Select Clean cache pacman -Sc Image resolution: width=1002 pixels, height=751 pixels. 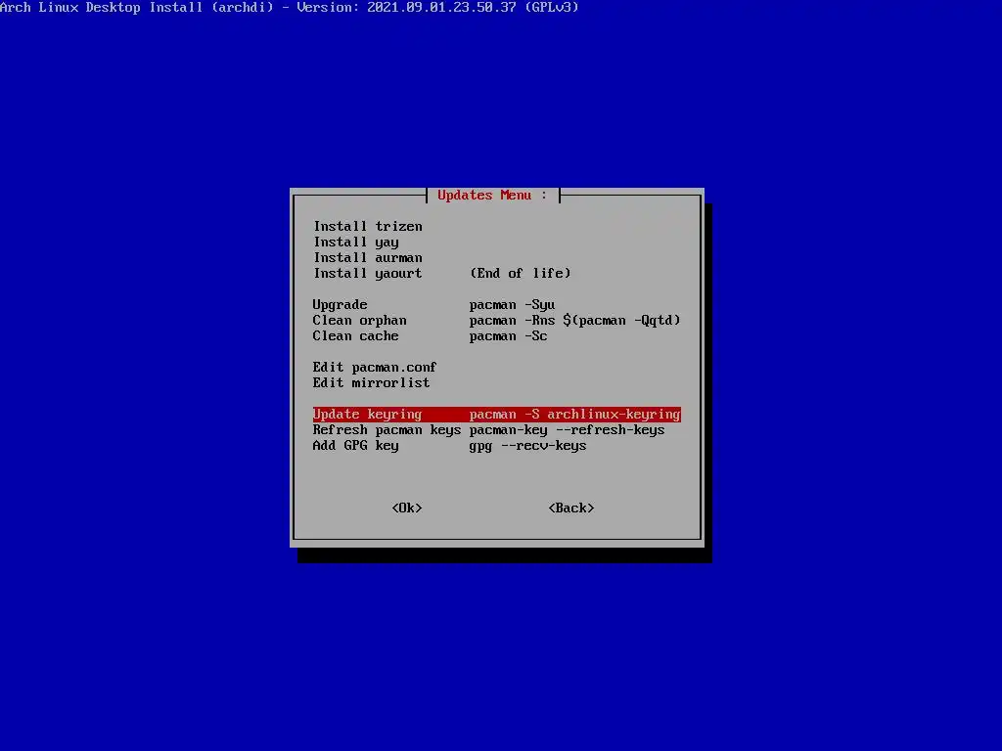coord(430,336)
